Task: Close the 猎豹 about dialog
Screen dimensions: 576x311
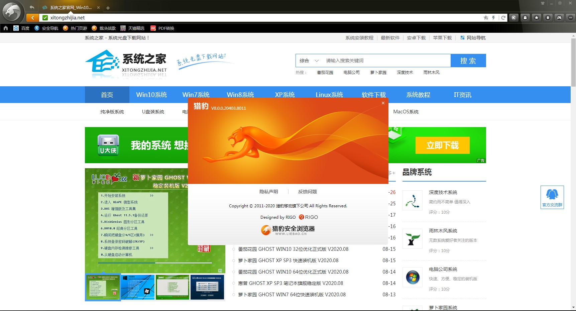Action: (x=383, y=103)
